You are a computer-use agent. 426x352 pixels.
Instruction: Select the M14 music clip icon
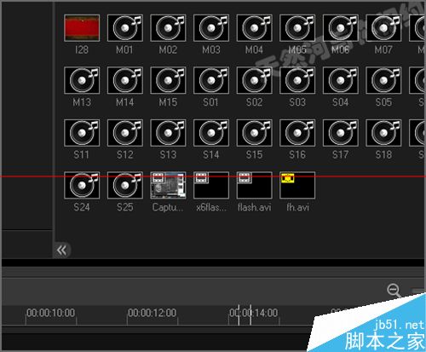click(125, 80)
